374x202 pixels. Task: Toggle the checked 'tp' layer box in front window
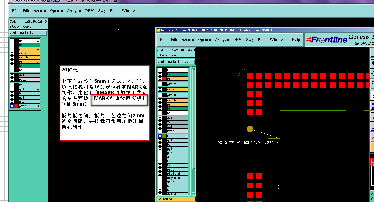click(160, 136)
